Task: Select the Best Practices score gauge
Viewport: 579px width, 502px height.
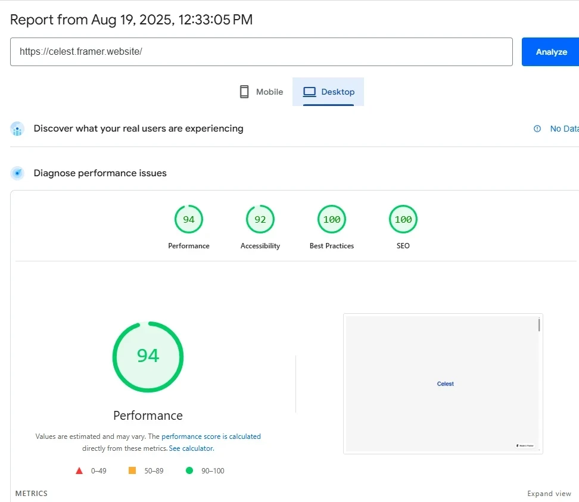Action: (x=332, y=220)
